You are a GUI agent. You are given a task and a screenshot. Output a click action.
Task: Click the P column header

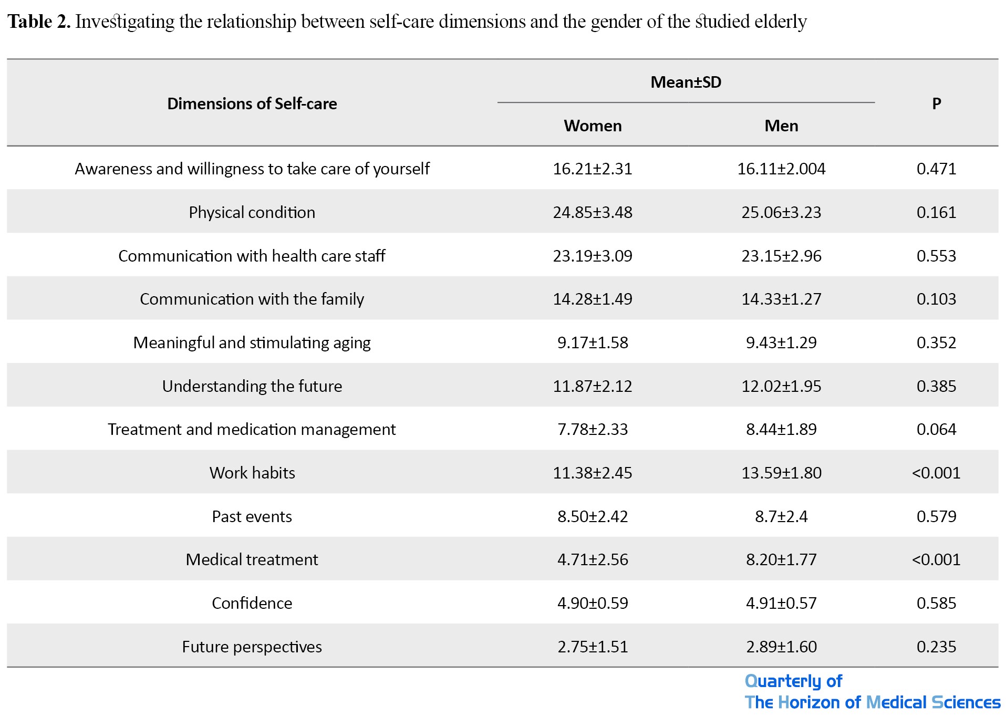[936, 103]
